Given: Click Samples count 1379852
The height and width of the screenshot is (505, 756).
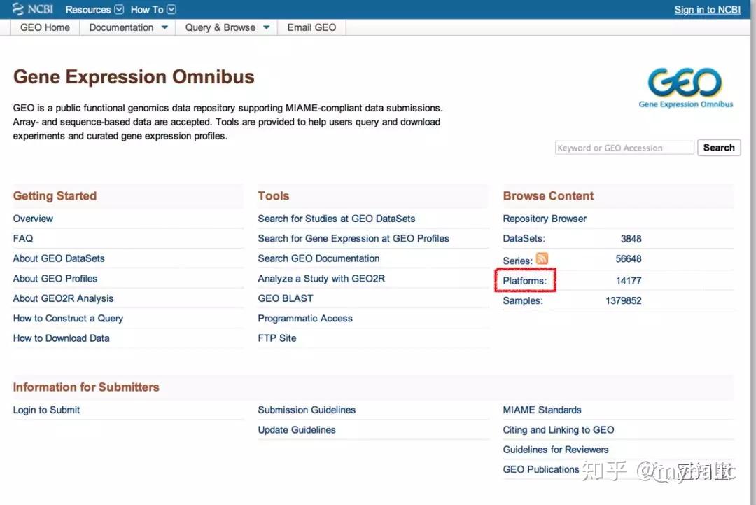Looking at the screenshot, I should pyautogui.click(x=624, y=300).
